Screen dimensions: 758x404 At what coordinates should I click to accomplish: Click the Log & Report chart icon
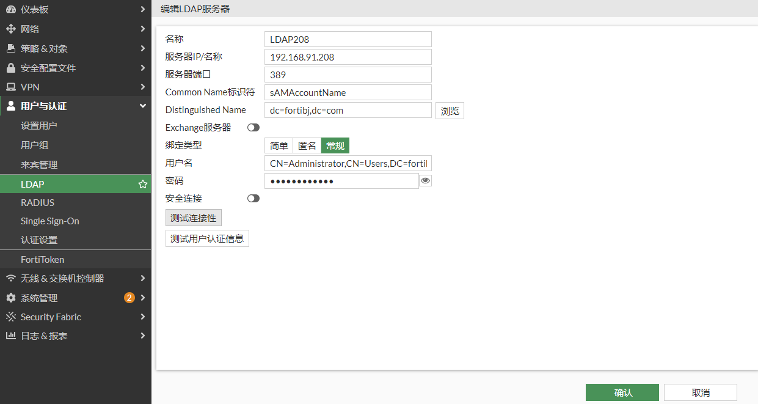10,336
